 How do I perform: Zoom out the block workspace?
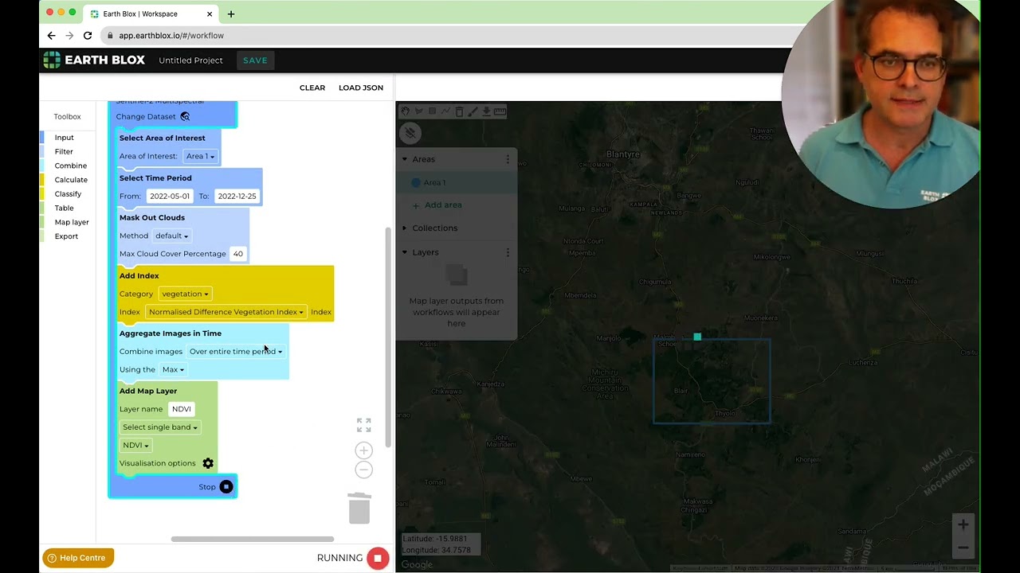tap(363, 470)
